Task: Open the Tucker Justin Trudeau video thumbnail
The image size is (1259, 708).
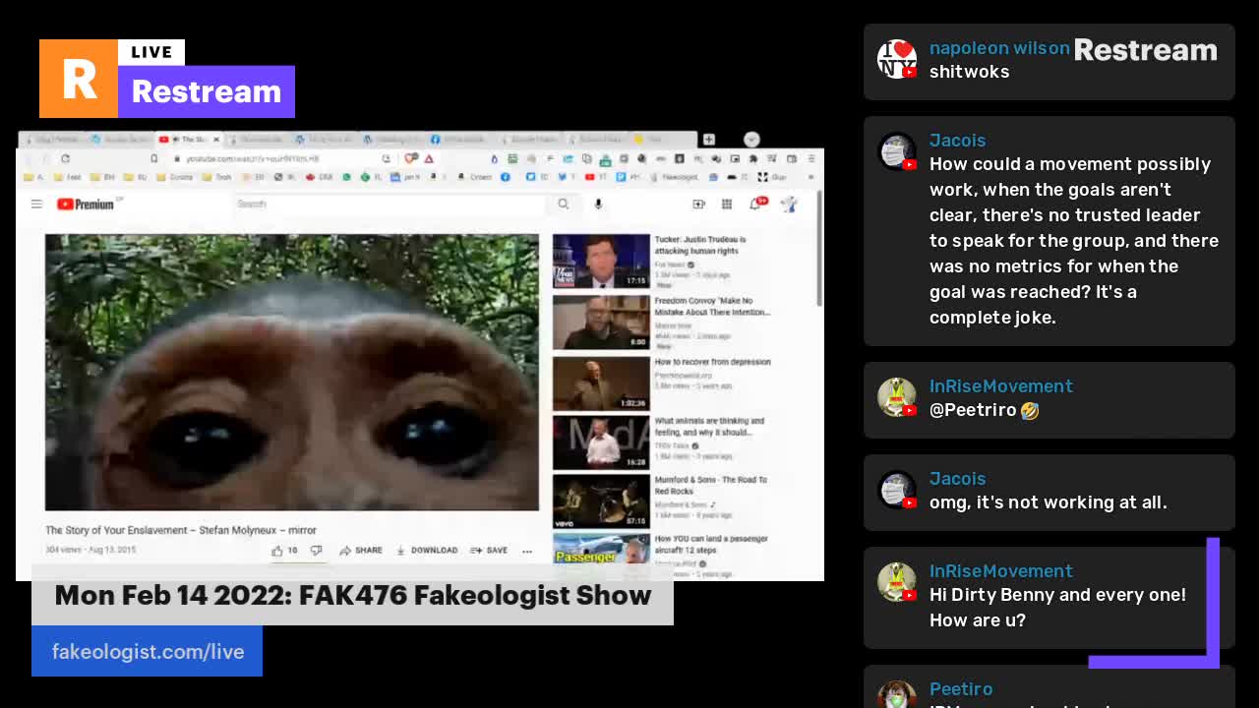Action: pyautogui.click(x=601, y=261)
